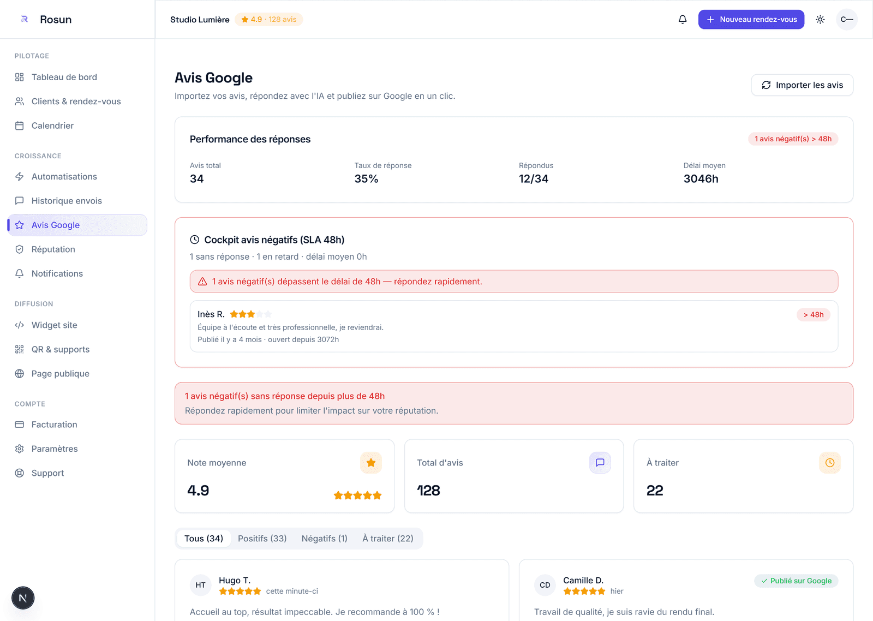Open the Inès R. negative review row

coord(514,326)
